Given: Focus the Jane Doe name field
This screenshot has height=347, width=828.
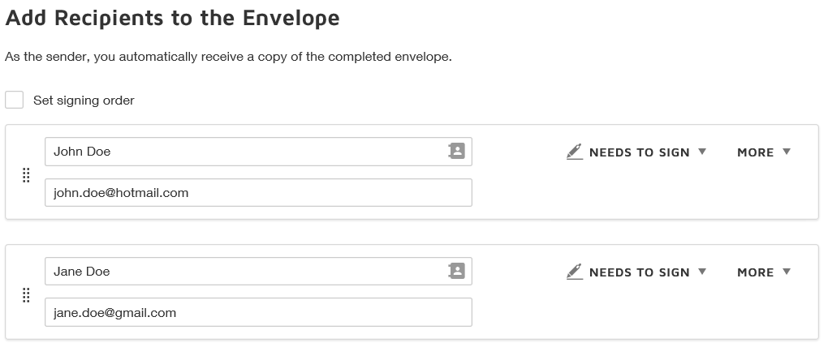Looking at the screenshot, I should click(x=244, y=272).
